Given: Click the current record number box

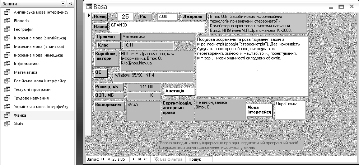Looking at the screenshot, I should (120, 159).
